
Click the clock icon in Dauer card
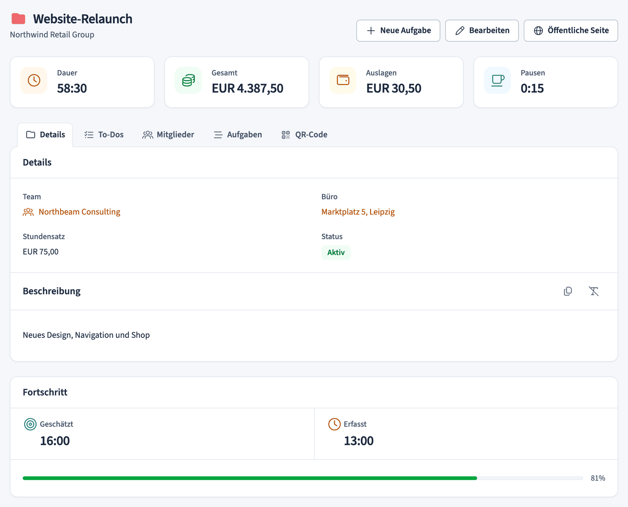point(34,80)
